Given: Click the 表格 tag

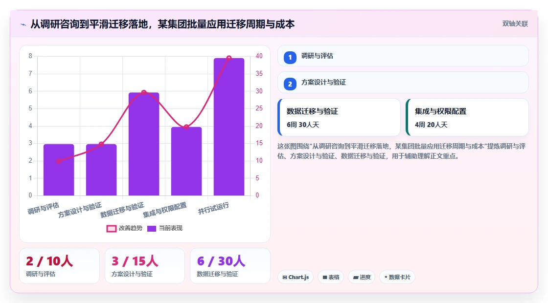Looking at the screenshot, I should click(331, 277).
